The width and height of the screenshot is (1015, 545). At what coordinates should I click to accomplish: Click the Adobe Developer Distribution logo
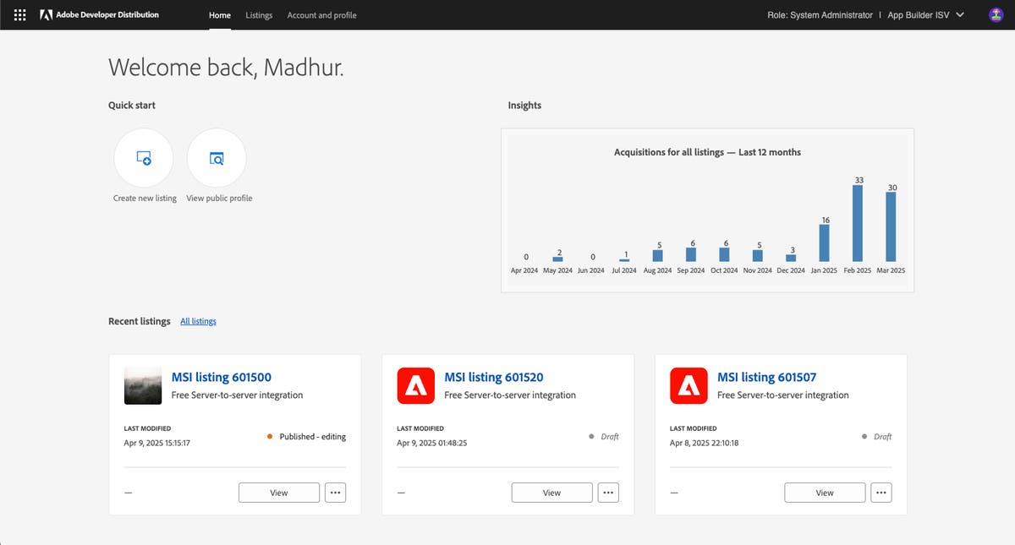pos(101,14)
